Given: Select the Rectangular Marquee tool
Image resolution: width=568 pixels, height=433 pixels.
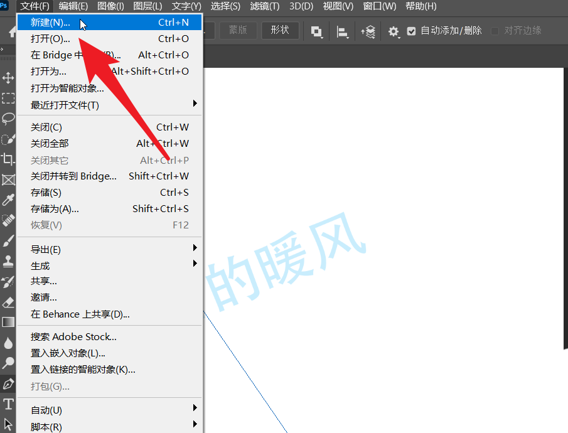Looking at the screenshot, I should (8, 98).
